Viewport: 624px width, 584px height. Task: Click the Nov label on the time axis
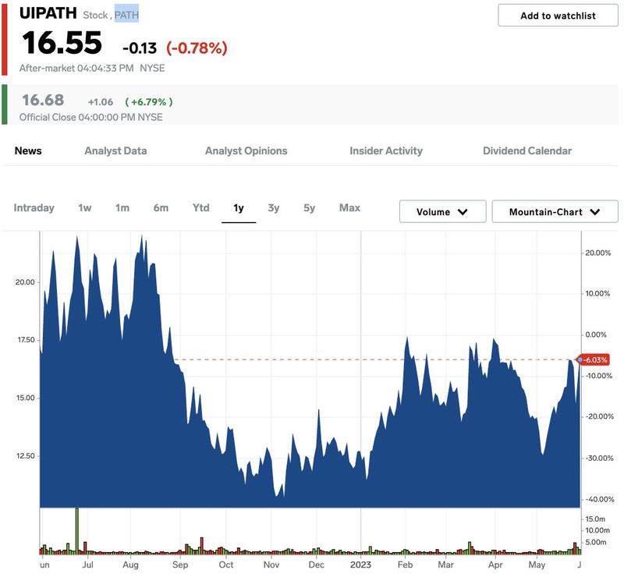coord(271,565)
